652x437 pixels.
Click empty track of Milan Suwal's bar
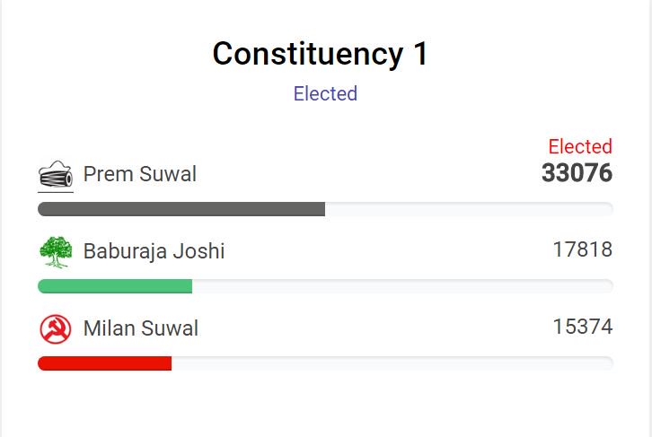pyautogui.click(x=392, y=363)
